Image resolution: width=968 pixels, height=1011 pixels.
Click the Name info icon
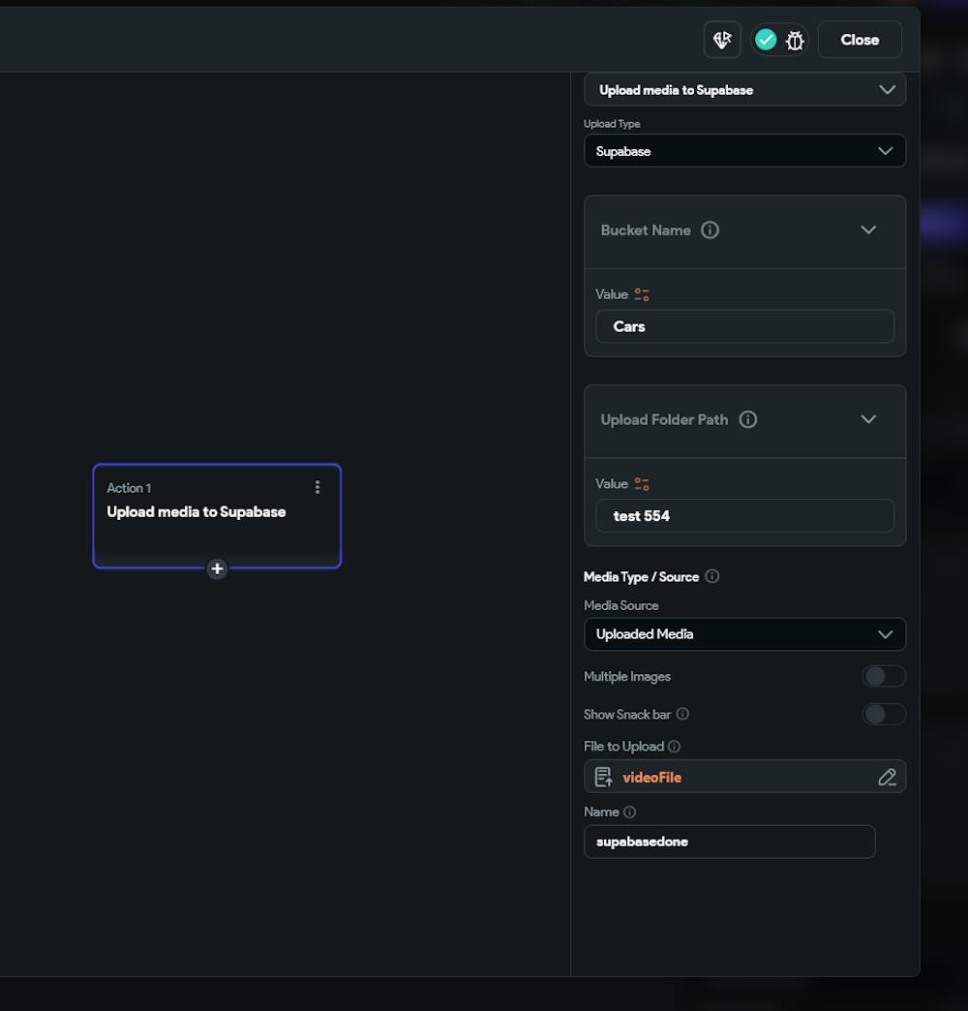pos(629,812)
